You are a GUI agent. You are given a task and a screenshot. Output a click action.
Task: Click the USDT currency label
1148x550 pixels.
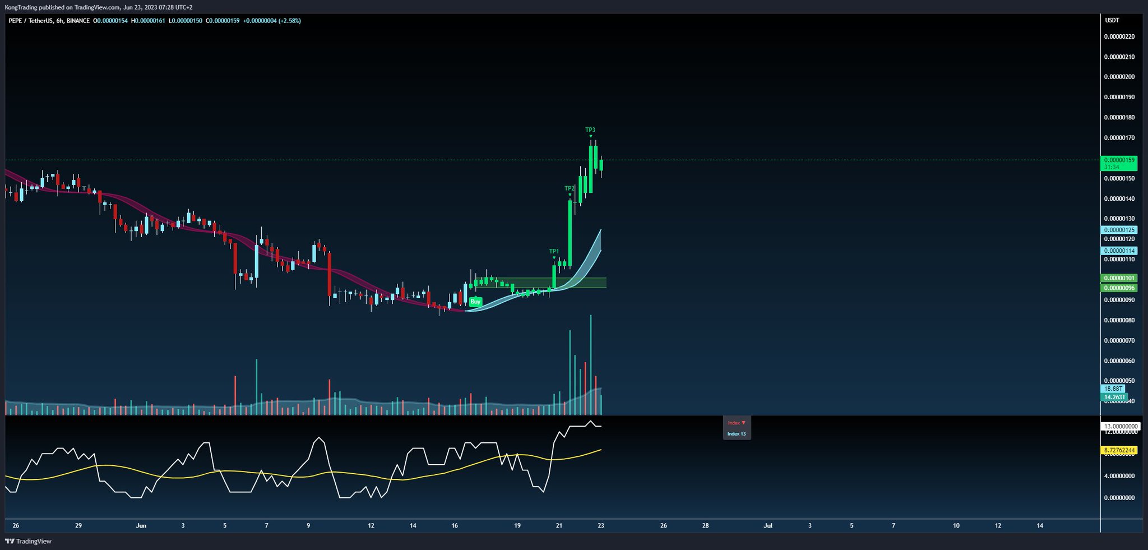tap(1112, 20)
